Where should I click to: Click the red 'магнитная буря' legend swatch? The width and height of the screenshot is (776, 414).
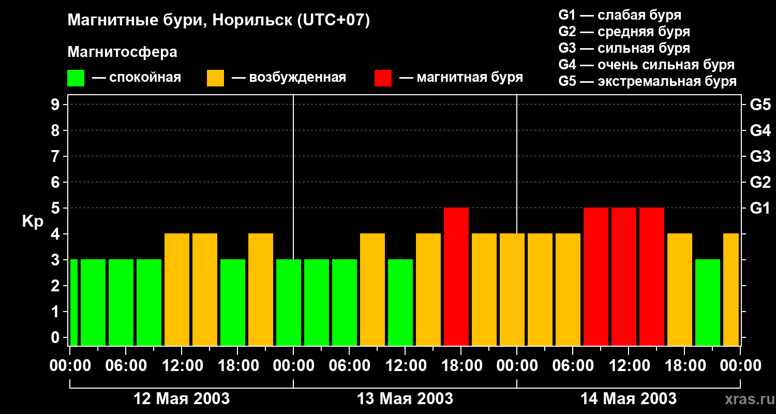383,78
